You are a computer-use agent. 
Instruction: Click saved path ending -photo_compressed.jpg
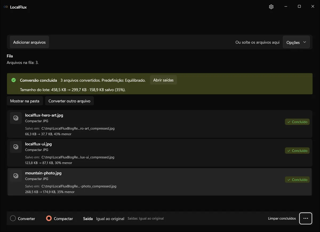tap(79, 186)
